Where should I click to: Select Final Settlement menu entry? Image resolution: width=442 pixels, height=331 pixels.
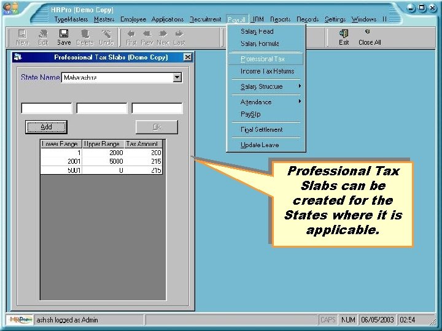tap(266, 129)
